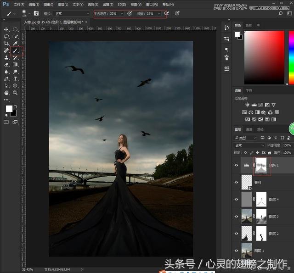Viewport: 294px width, 273px height.
Task: Toggle visibility of 图层 4
Action: click(237, 199)
